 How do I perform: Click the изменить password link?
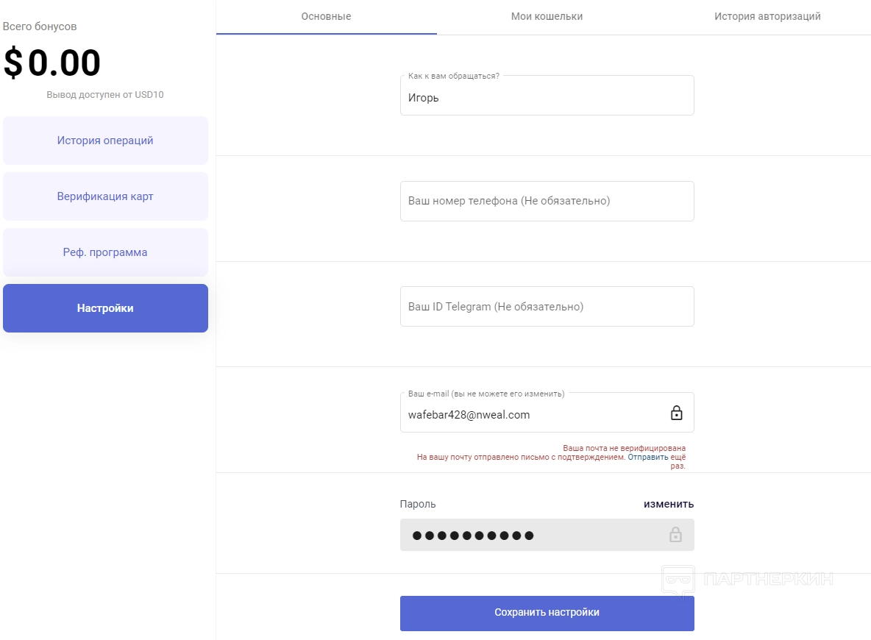669,504
